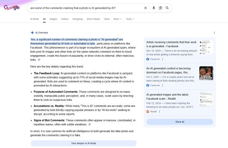Expand the Tools dropdown
This screenshot has width=228, height=148.
(130, 19)
